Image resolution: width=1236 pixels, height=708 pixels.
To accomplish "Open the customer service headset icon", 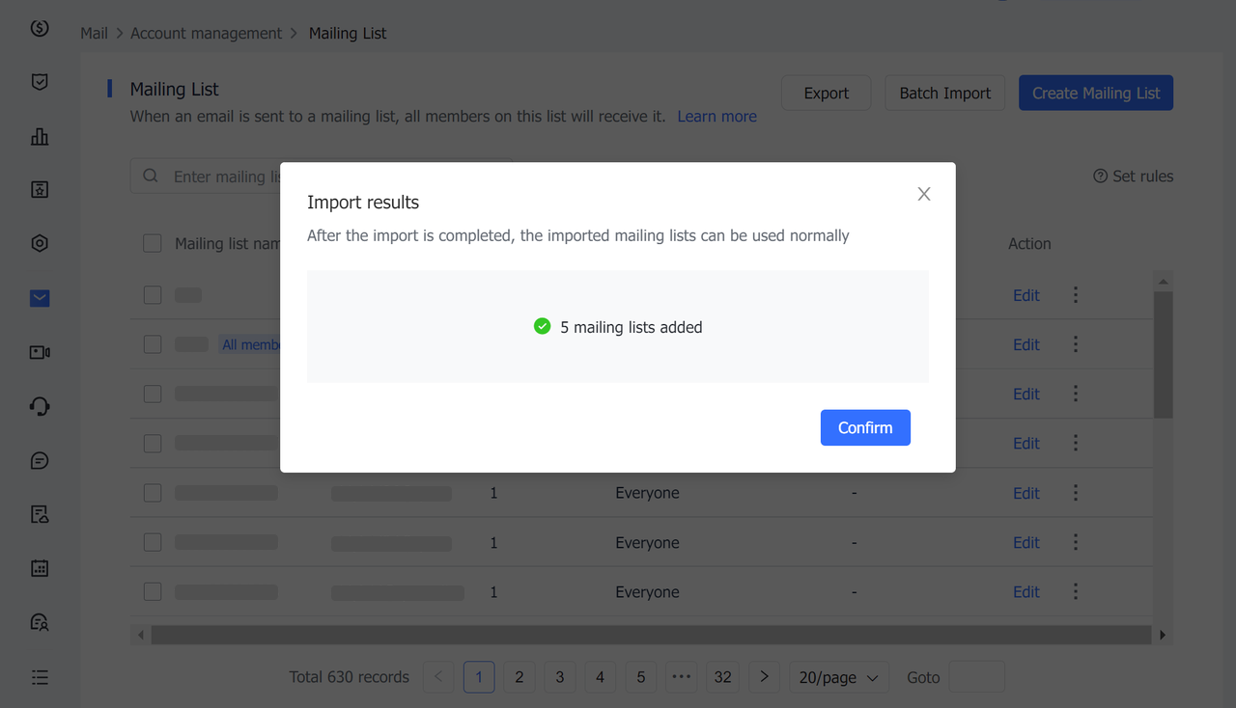I will 39,406.
